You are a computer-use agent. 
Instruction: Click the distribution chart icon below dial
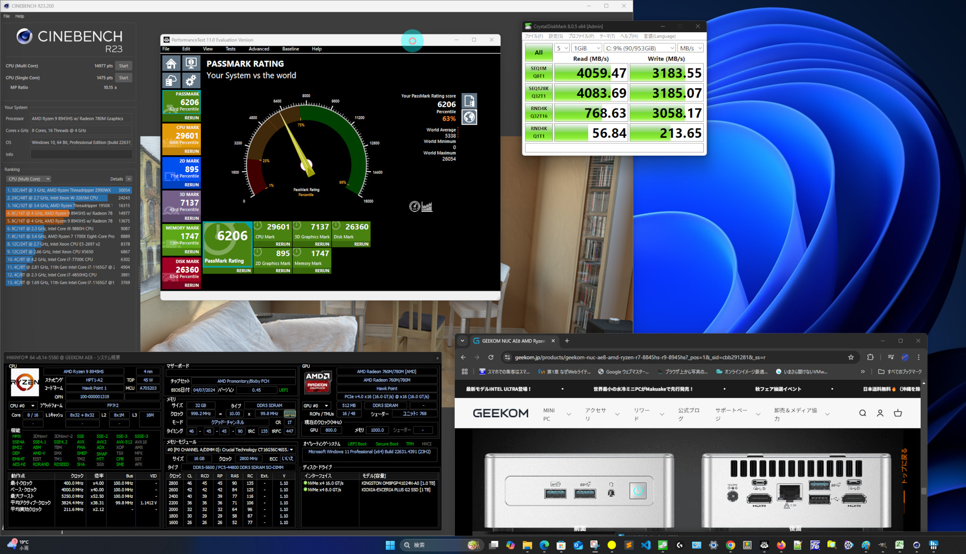(x=427, y=206)
